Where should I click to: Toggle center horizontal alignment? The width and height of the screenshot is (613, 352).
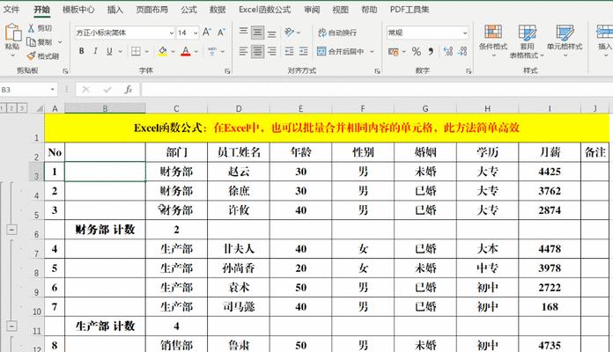(x=257, y=51)
